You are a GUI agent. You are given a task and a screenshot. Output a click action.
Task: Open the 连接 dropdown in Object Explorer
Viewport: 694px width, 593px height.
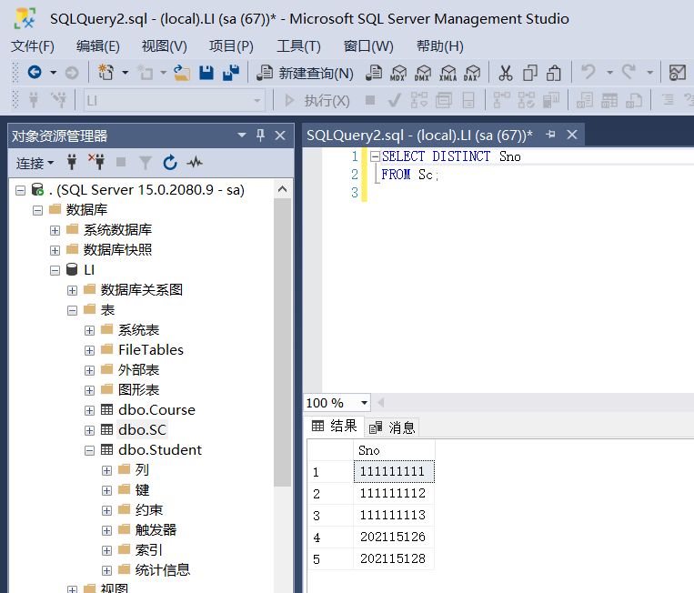pyautogui.click(x=35, y=163)
